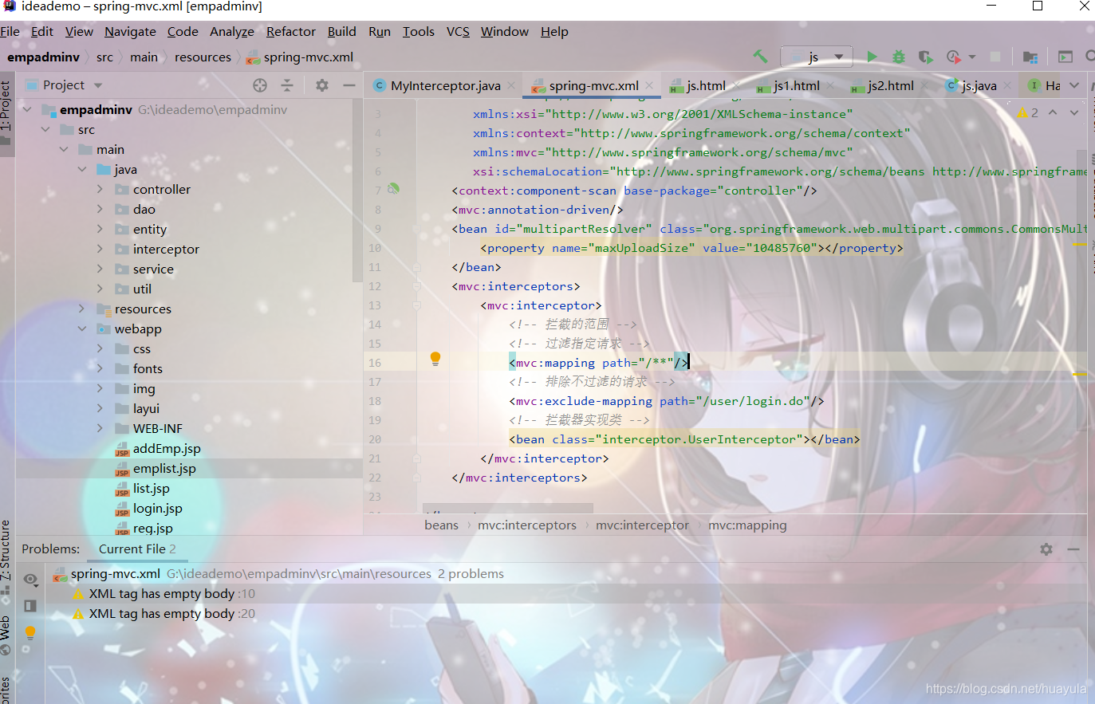Start a Debug session via the bug icon
This screenshot has width=1095, height=704.
[x=899, y=57]
